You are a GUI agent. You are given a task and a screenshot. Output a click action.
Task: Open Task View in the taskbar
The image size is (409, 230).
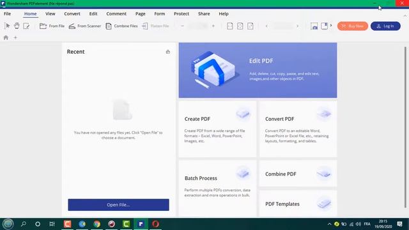[52, 224]
